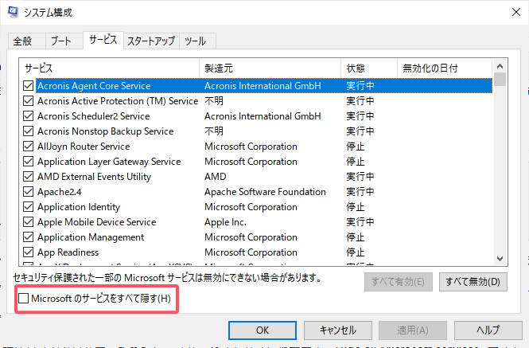Sort services by 状態 column header
Viewport: 529px width, 348px height.
coord(369,68)
